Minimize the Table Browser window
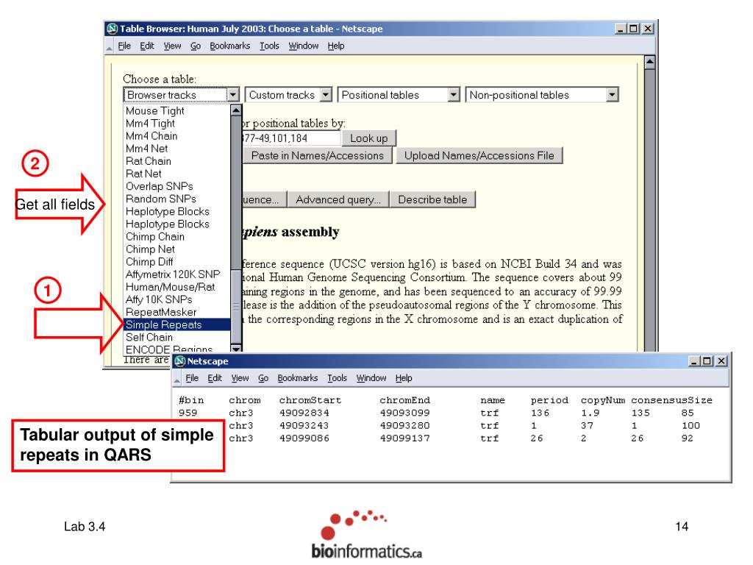 point(621,29)
